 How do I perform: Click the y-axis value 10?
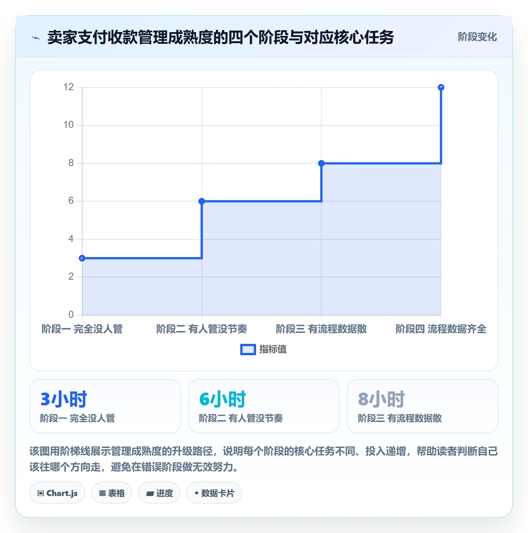coord(69,125)
